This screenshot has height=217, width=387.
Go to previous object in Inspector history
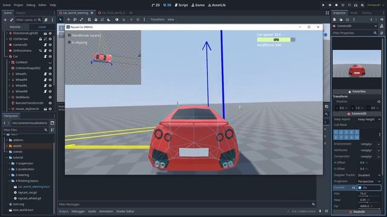tap(371, 19)
